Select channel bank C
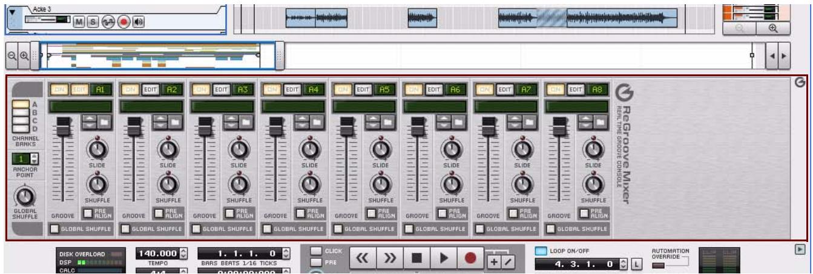This screenshot has height=274, width=813. coord(21,120)
